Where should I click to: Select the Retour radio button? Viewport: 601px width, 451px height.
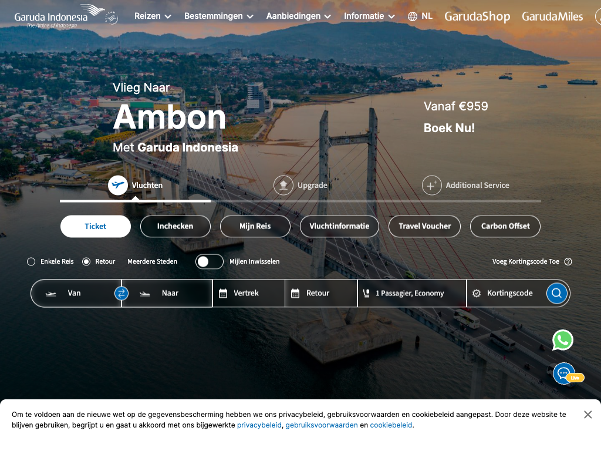[86, 261]
